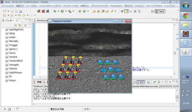
Task: Click the Tomcat restart icon
Action: point(47,11)
